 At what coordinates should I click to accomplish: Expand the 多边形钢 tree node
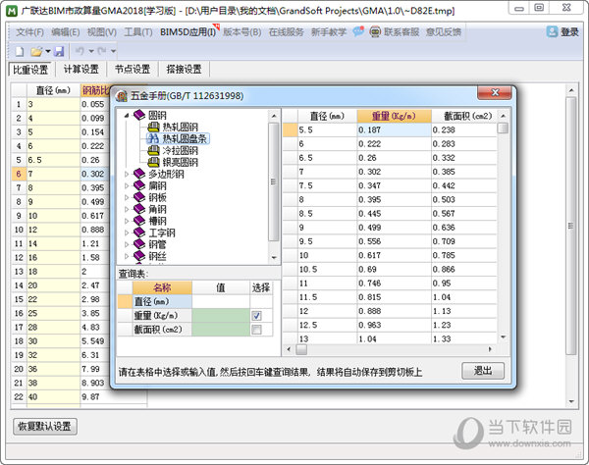point(127,174)
